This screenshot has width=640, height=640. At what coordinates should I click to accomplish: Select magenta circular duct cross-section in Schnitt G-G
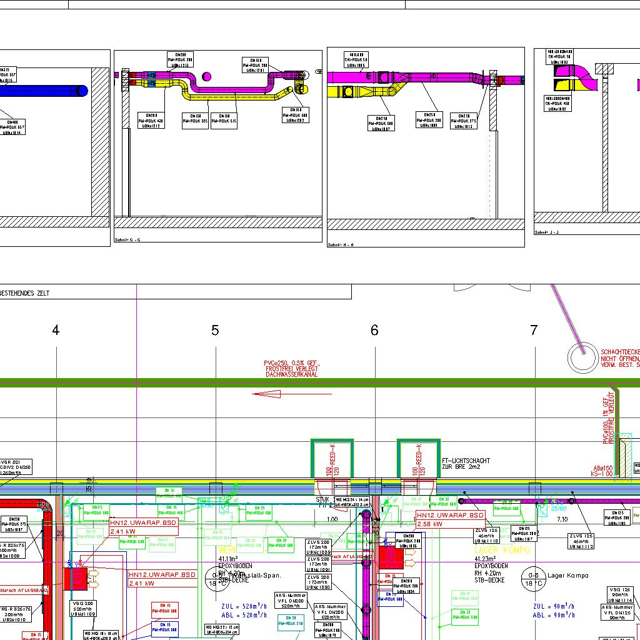click(x=207, y=77)
